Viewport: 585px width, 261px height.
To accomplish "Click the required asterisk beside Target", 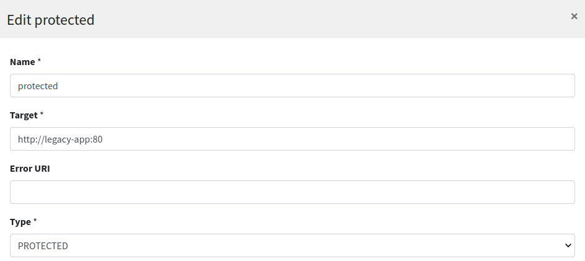I will pyautogui.click(x=42, y=114).
